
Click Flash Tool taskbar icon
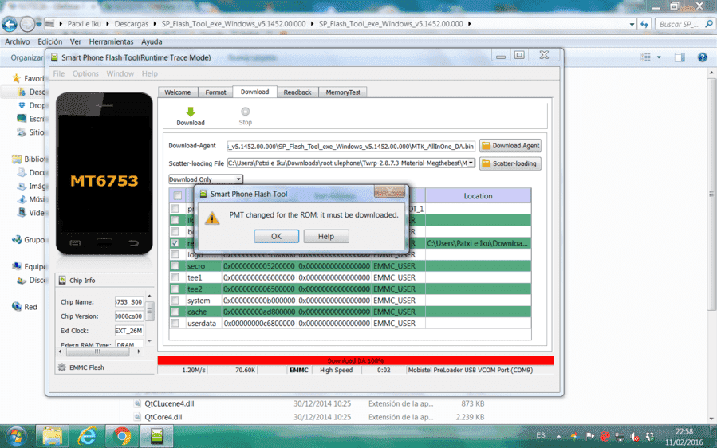[x=157, y=436]
